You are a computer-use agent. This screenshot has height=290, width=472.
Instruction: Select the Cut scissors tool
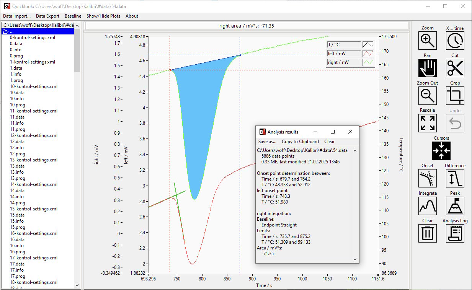click(x=455, y=68)
